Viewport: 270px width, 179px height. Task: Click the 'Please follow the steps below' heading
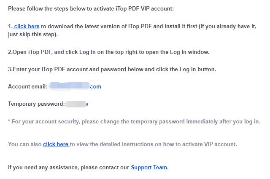(46, 8)
